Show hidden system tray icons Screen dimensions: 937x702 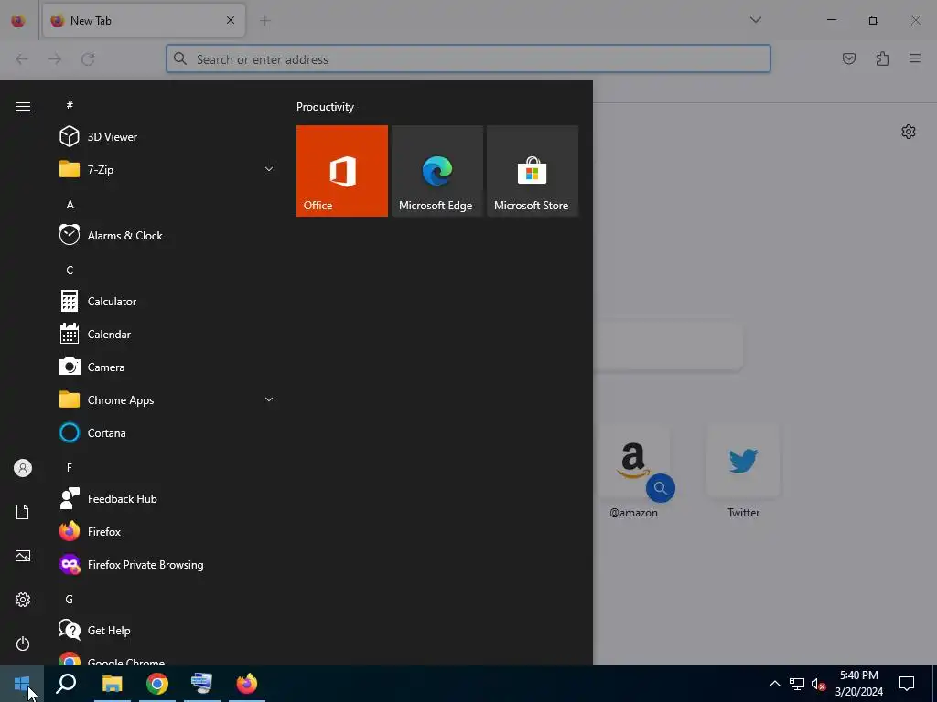pos(774,684)
